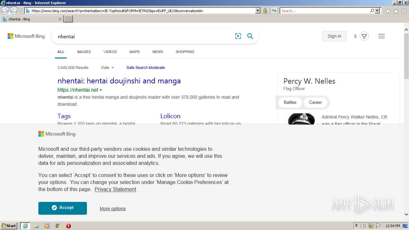
Task: Click the IE search magnifier icon
Action: click(x=372, y=11)
